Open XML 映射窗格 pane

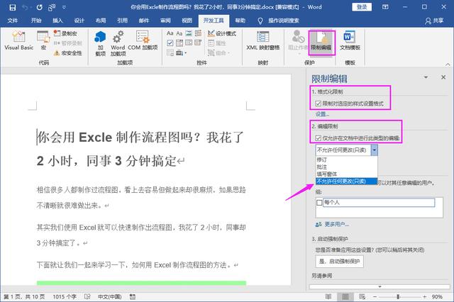pos(263,41)
